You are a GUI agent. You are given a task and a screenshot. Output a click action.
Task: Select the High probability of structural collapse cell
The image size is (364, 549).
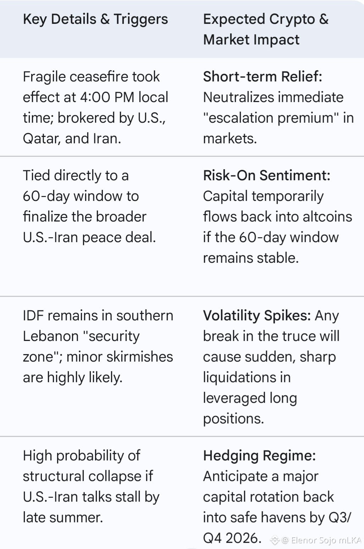[91, 486]
